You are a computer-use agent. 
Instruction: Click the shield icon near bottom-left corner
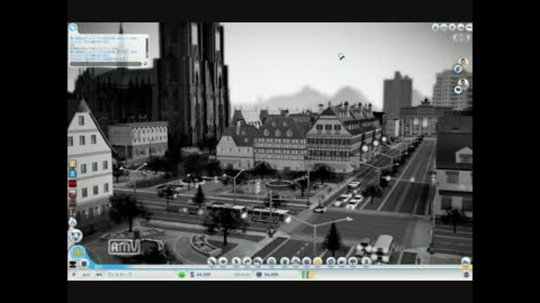[84, 264]
